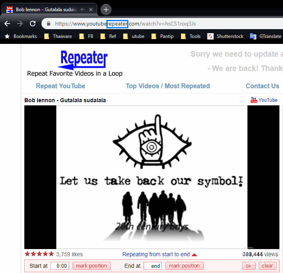This screenshot has width=283, height=273.
Task: Open the Bookmarks star item
Action: tap(21, 36)
